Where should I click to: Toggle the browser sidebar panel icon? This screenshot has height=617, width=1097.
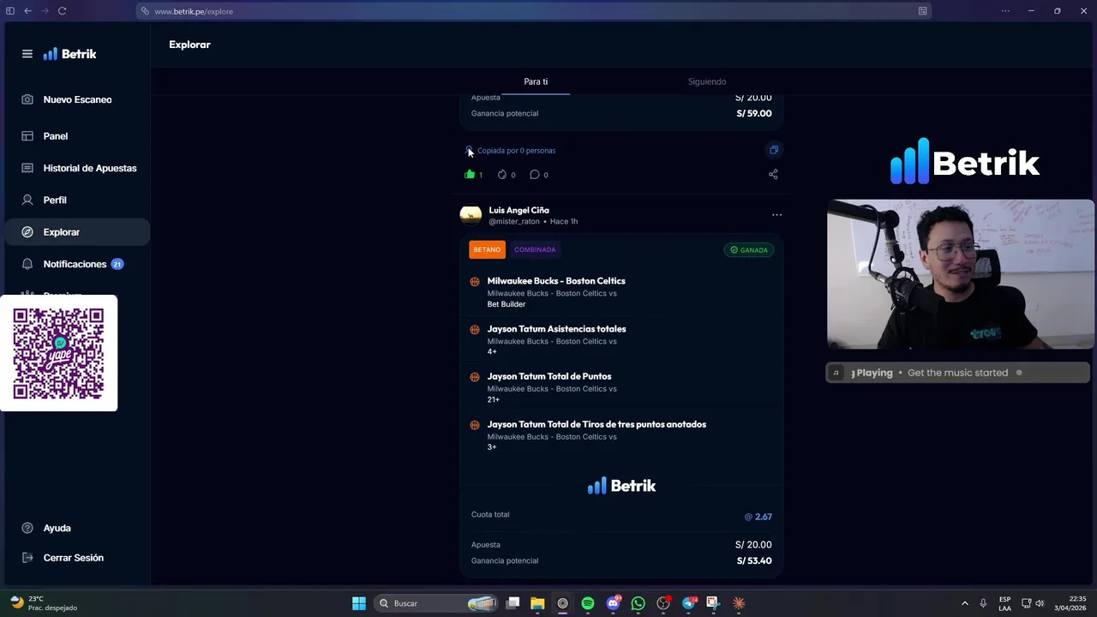[10, 11]
